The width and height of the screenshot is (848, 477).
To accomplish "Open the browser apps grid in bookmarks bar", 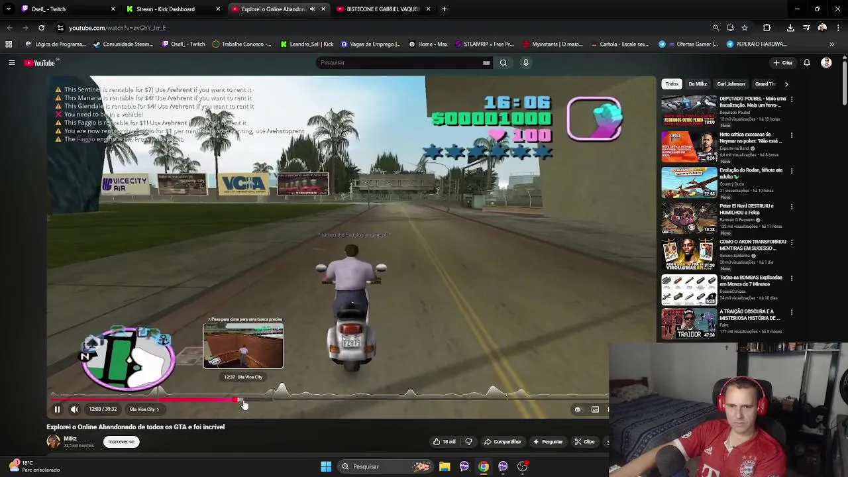I will (x=9, y=44).
